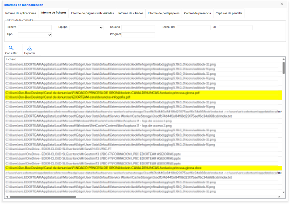Click the Exportar download icon
Viewport: 290px width, 204px height.
point(30,48)
